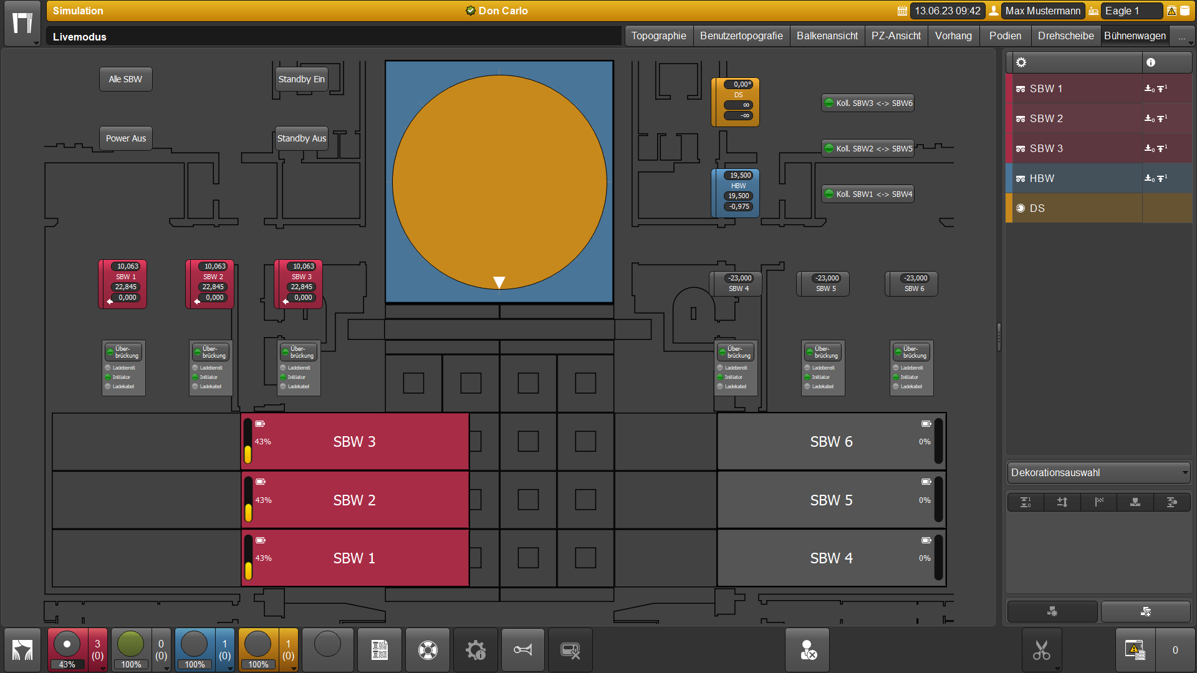Click the horn signal icon

pyautogui.click(x=522, y=650)
